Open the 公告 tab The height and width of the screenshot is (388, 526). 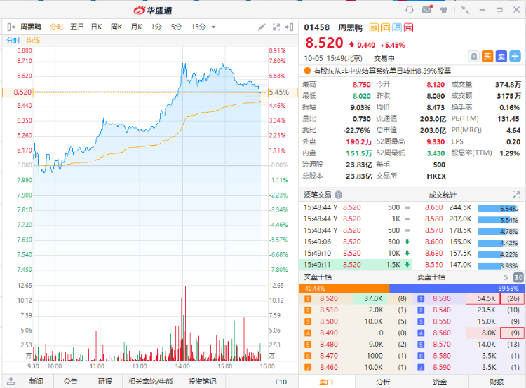click(x=70, y=381)
